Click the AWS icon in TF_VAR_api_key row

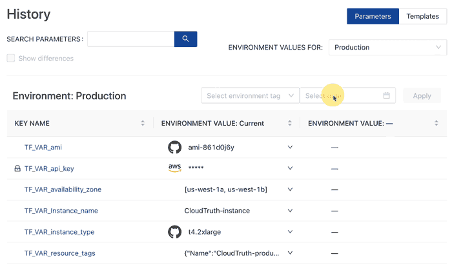pos(175,168)
